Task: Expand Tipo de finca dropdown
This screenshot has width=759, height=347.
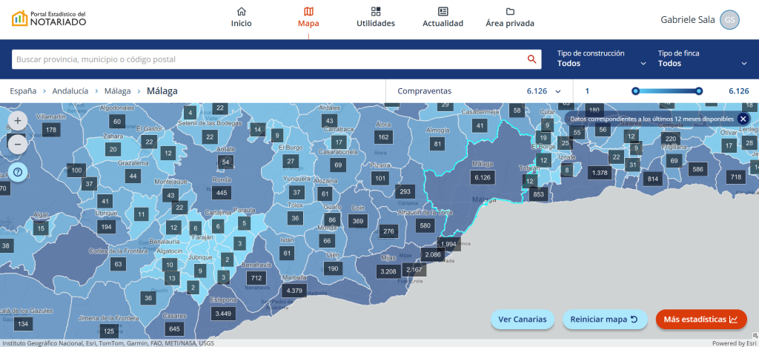Action: tap(703, 59)
